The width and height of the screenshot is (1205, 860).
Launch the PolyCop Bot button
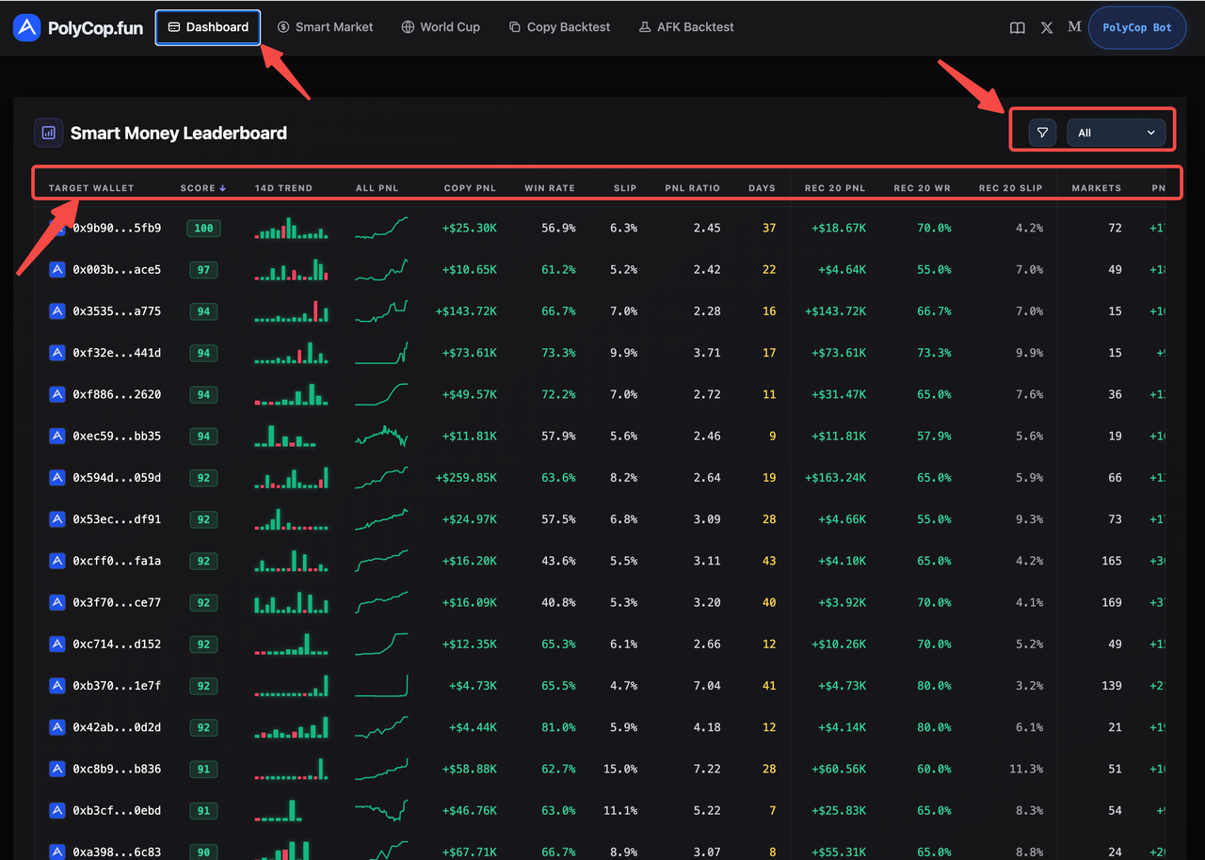coord(1137,27)
